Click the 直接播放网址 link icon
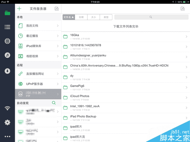The width and height of the screenshot is (190, 142). pyautogui.click(x=21, y=74)
